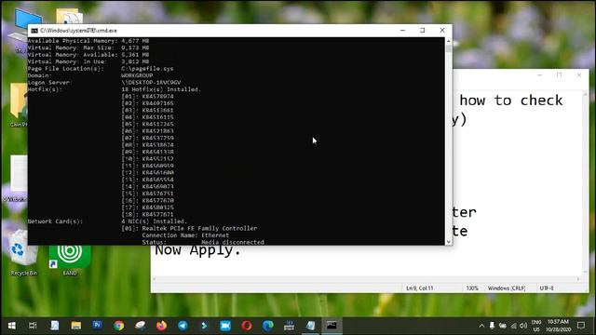Launch Google Chrome from the taskbar
Image resolution: width=596 pixels, height=335 pixels.
pos(118,326)
